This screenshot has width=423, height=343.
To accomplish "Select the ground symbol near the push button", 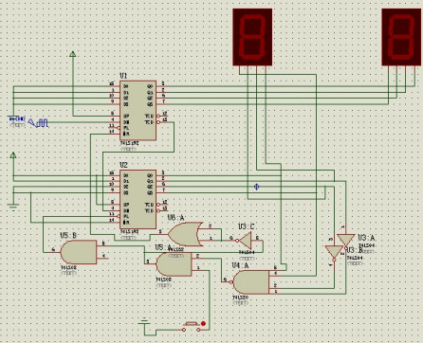I will [144, 322].
